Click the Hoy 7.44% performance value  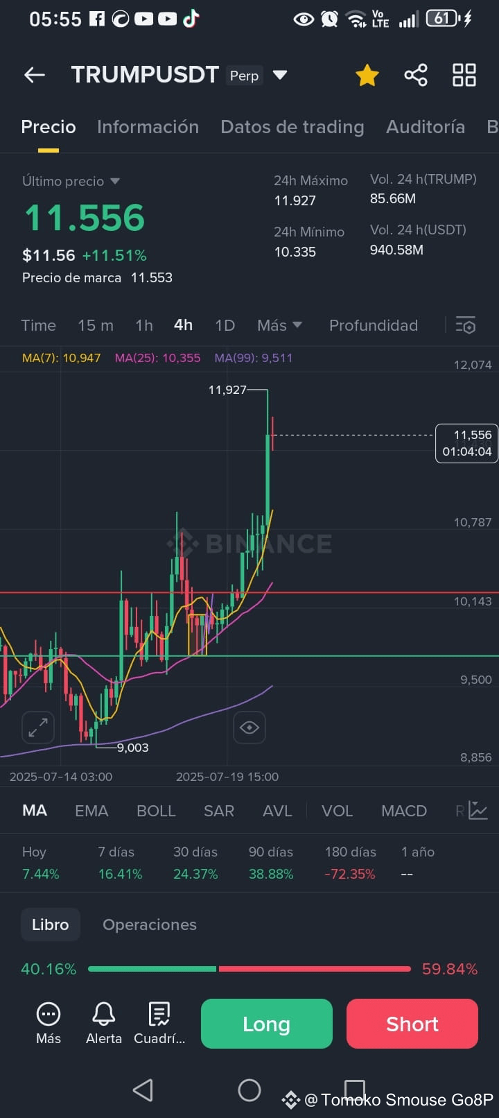(x=40, y=874)
